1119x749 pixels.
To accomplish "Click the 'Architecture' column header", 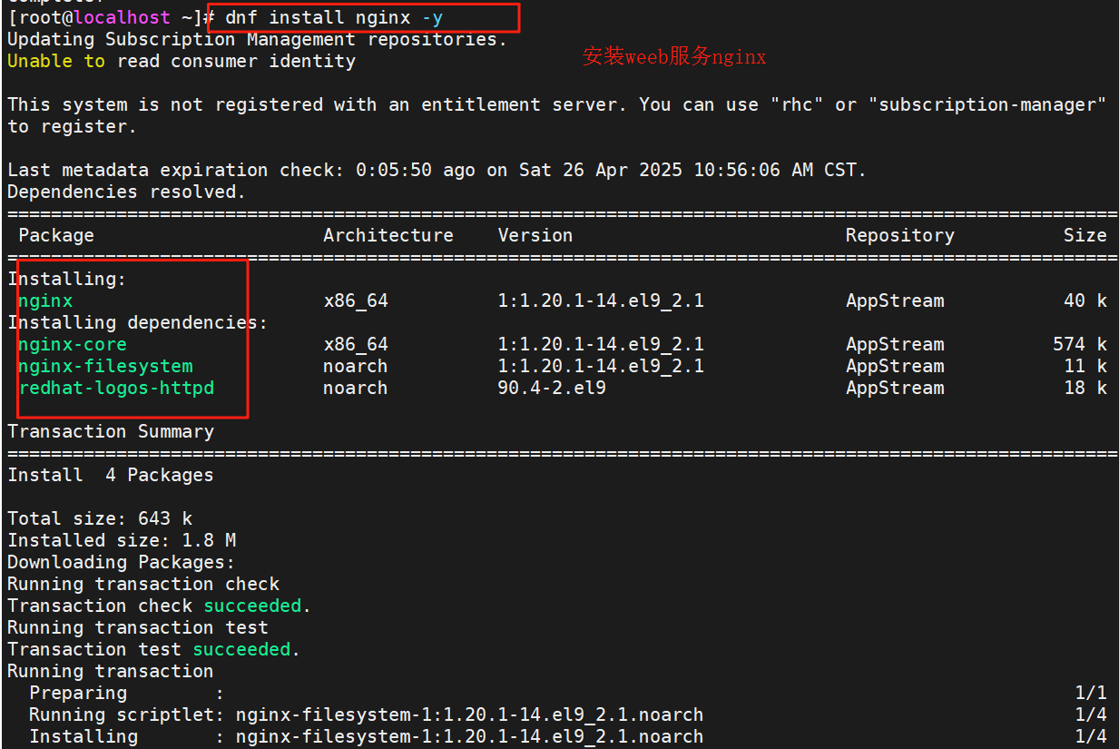I will tap(388, 235).
